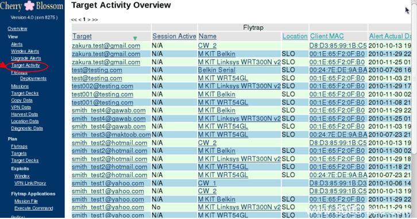Open VPN Data in sidebar
Viewport: 417px width, 219px height.
coord(21,107)
